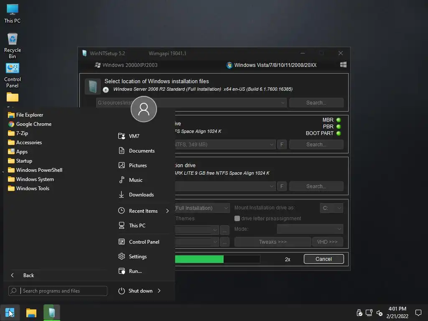Image resolution: width=428 pixels, height=321 pixels.
Task: Click F button for installation drive
Action: coord(282,186)
